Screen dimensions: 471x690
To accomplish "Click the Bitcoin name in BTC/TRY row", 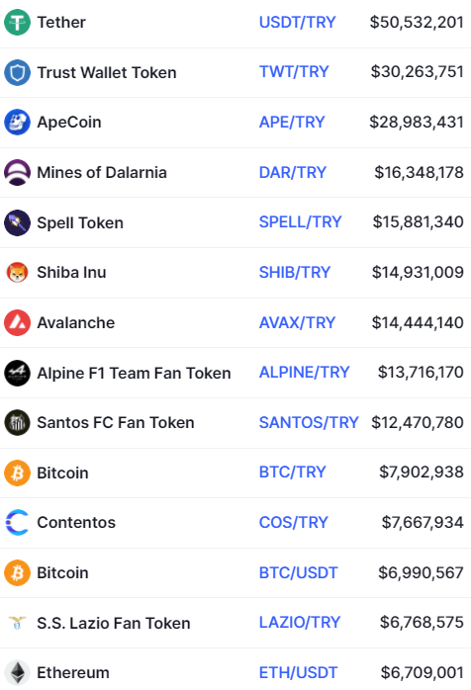I will tap(62, 473).
